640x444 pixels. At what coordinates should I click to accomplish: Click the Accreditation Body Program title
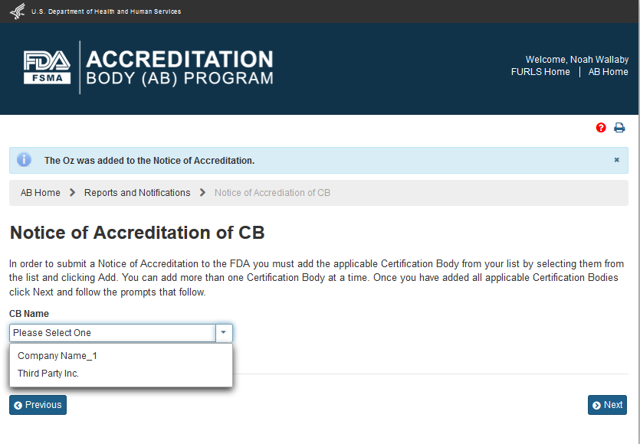(x=179, y=68)
